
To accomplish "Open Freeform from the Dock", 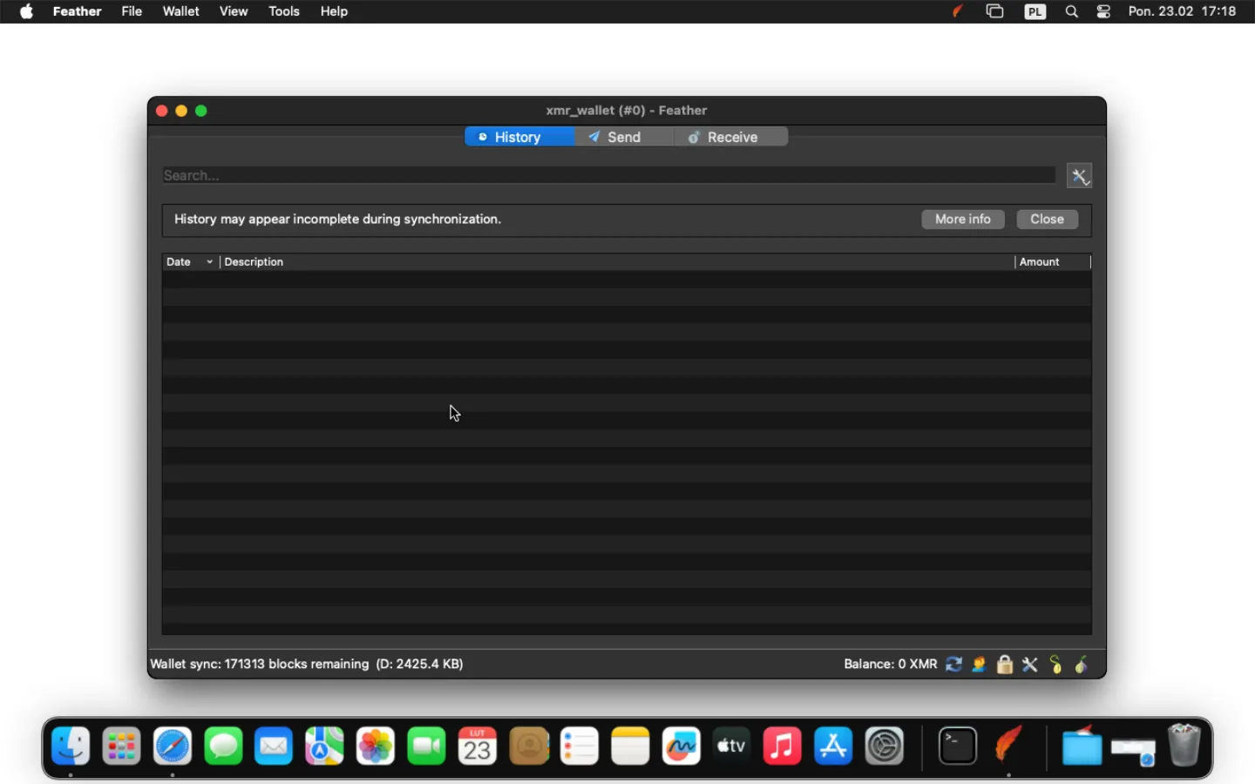I will coord(682,747).
